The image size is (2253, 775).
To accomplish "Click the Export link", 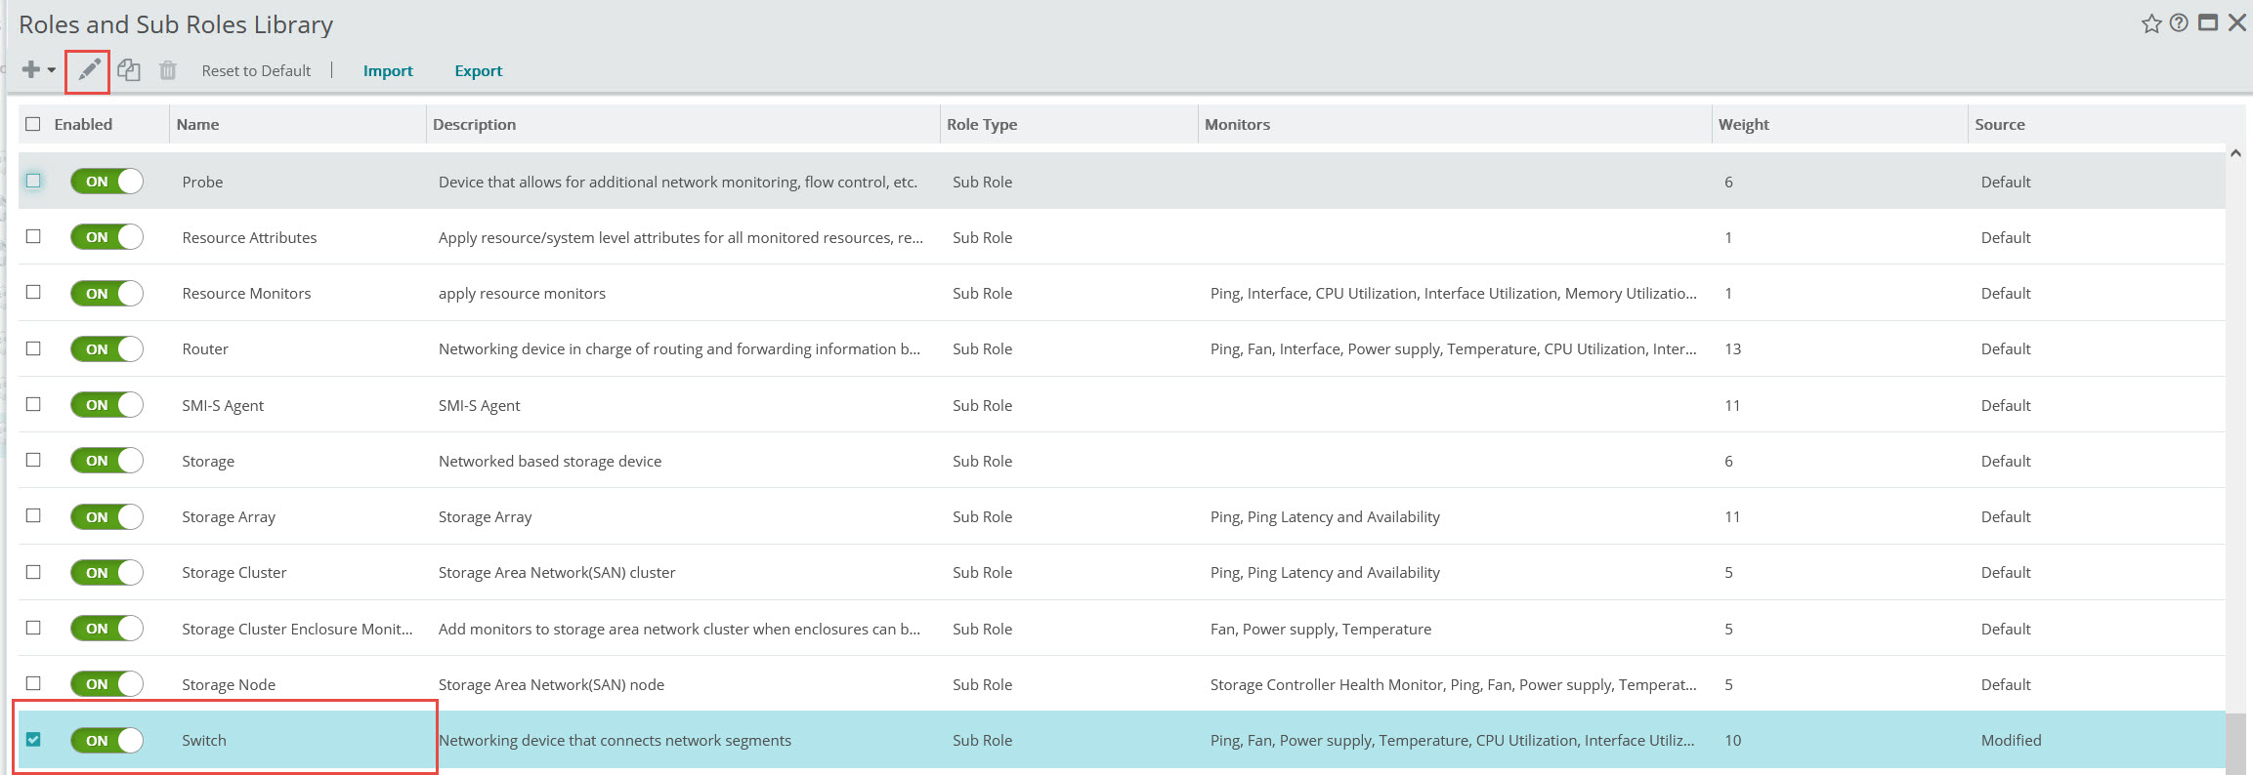I will pyautogui.click(x=479, y=70).
